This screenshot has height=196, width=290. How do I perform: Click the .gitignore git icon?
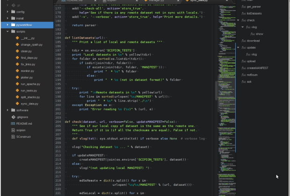point(13,117)
